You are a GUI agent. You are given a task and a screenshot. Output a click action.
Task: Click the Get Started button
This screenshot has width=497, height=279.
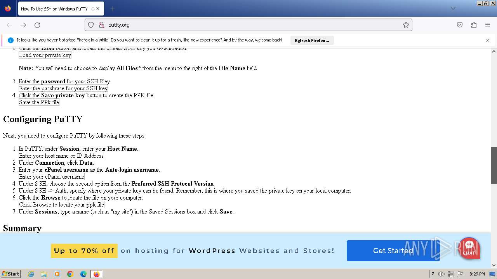(393, 251)
